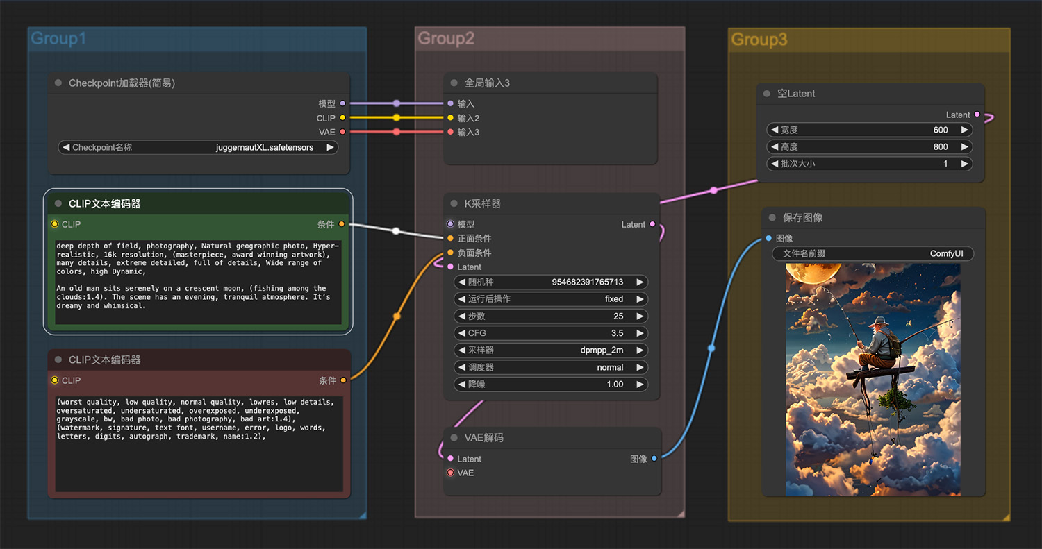Screen dimensions: 1042x549
Task: Open the 运行后操作 fixed dropdown
Action: (550, 299)
